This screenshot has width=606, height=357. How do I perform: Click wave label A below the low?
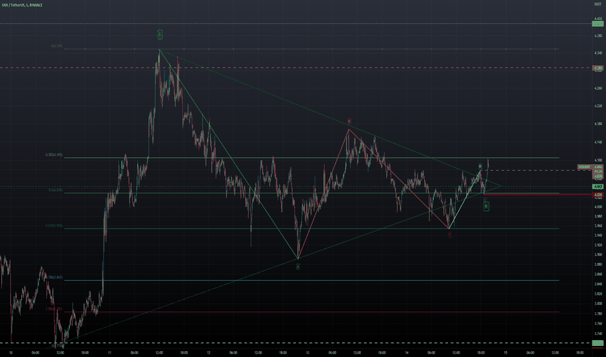pos(298,266)
